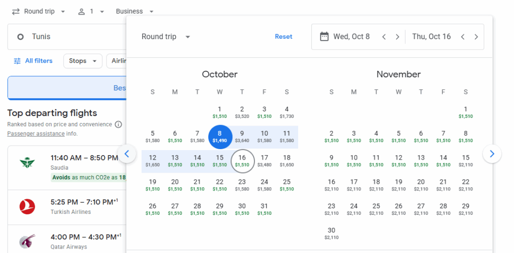514x253 pixels.
Task: Open Round trip dropdown in calendar panel
Action: [166, 37]
